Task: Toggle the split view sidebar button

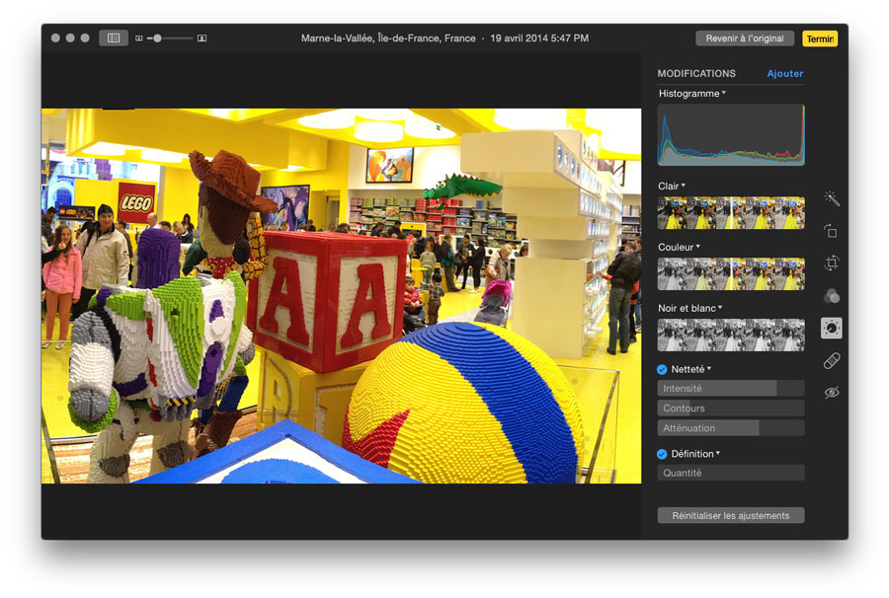Action: pyautogui.click(x=114, y=37)
